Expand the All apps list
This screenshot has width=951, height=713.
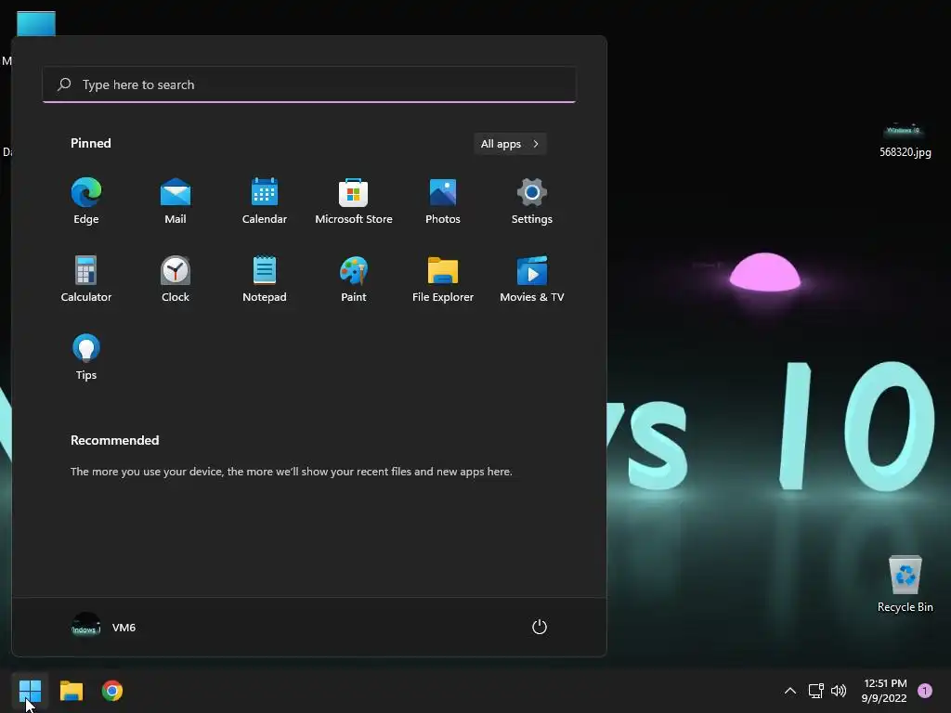510,144
